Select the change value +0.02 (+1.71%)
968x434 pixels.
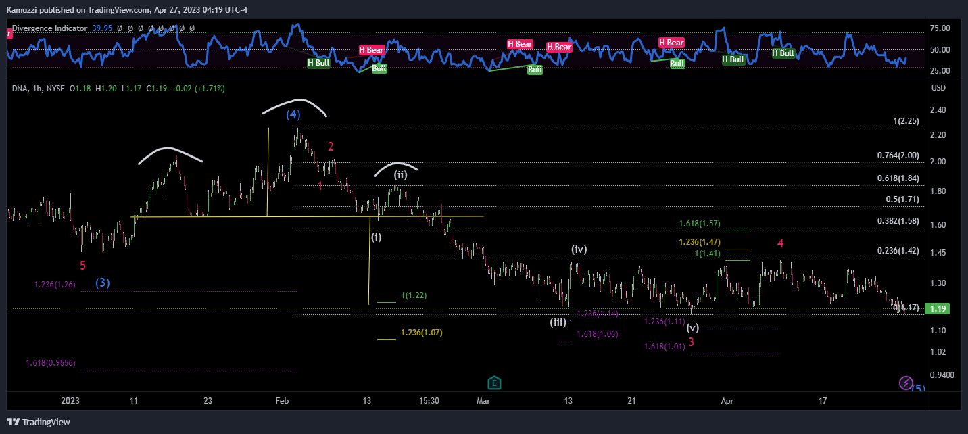[x=197, y=89]
